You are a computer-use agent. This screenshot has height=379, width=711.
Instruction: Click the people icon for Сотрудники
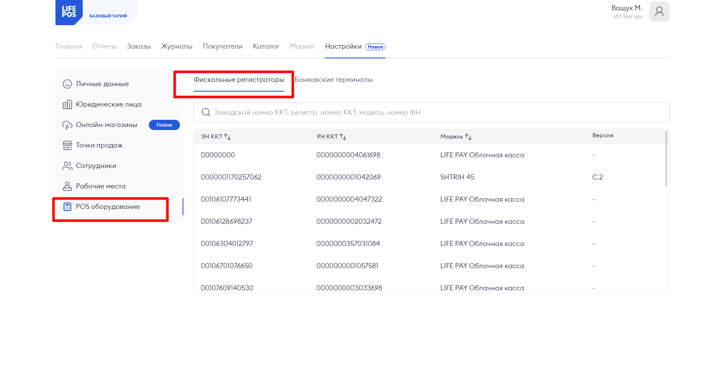[67, 166]
